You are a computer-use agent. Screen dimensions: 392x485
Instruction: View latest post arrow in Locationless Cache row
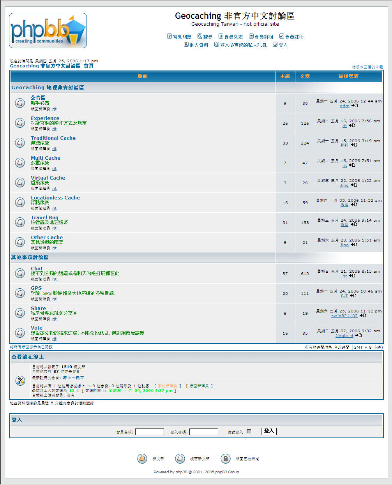354,205
